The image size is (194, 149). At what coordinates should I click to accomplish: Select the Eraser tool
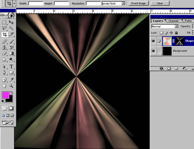(x=4, y=54)
